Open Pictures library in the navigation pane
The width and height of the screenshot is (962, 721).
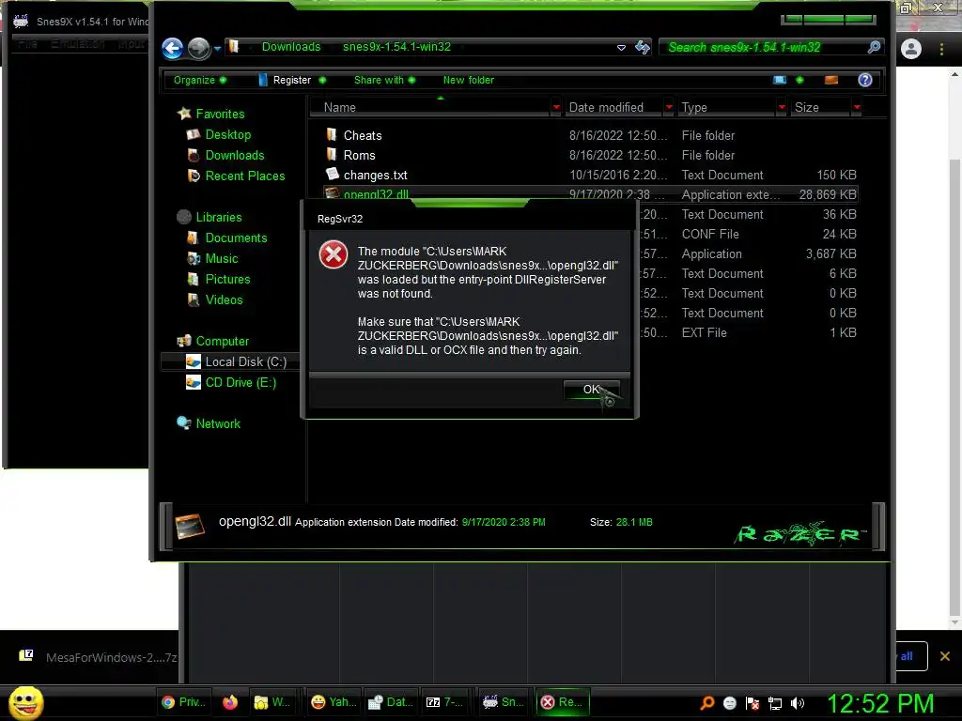[x=227, y=279]
